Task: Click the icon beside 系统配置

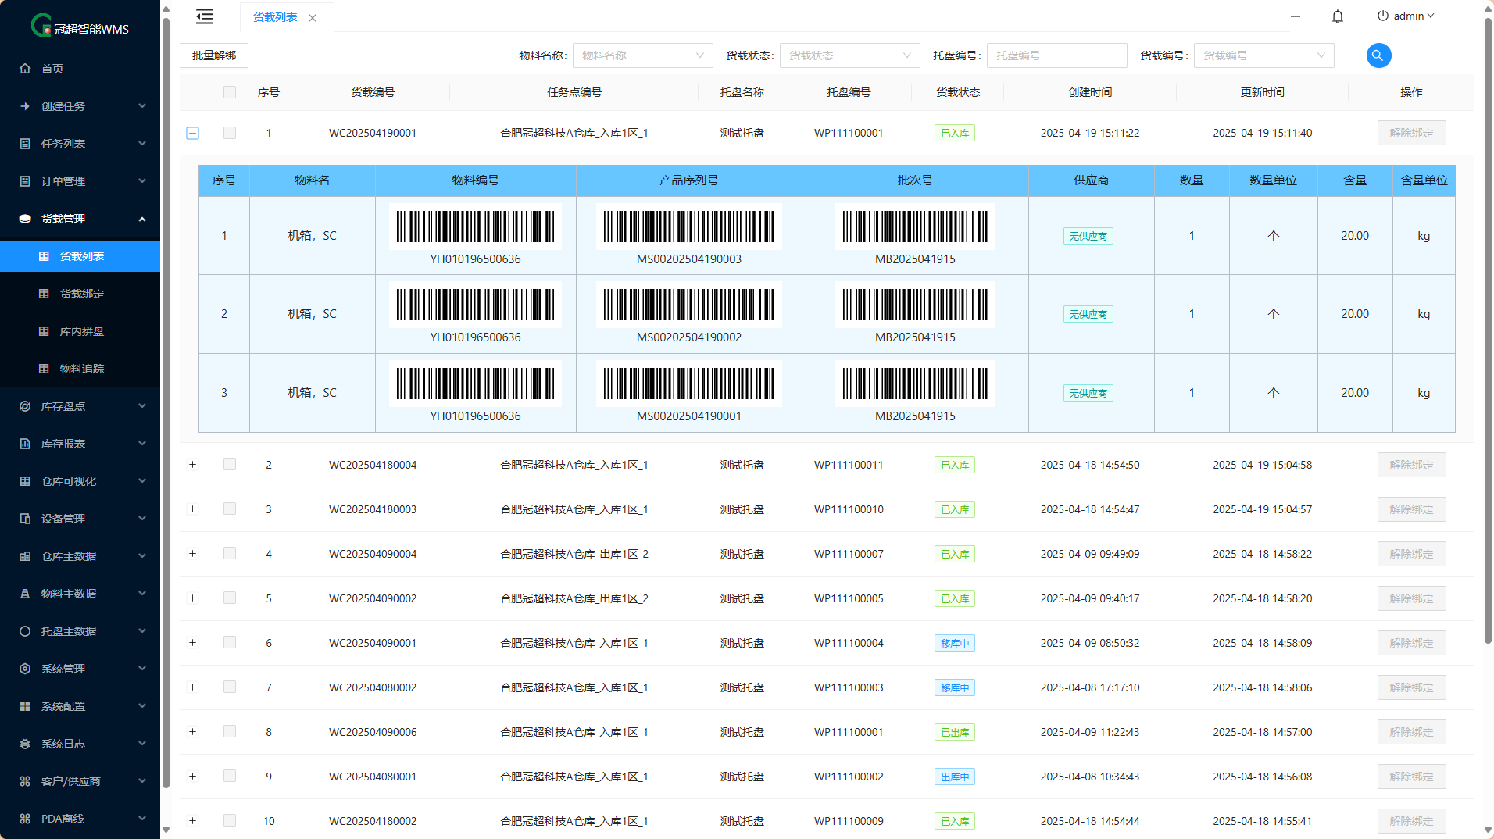Action: point(25,706)
